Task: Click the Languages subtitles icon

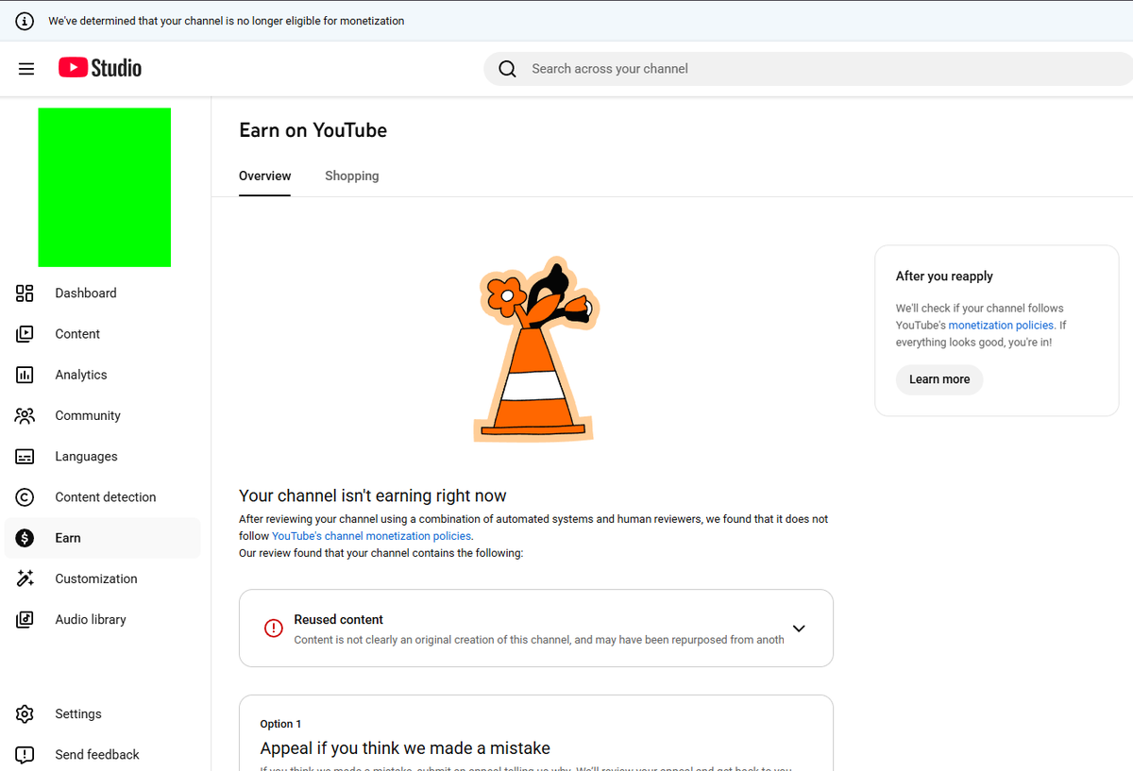Action: click(x=25, y=457)
